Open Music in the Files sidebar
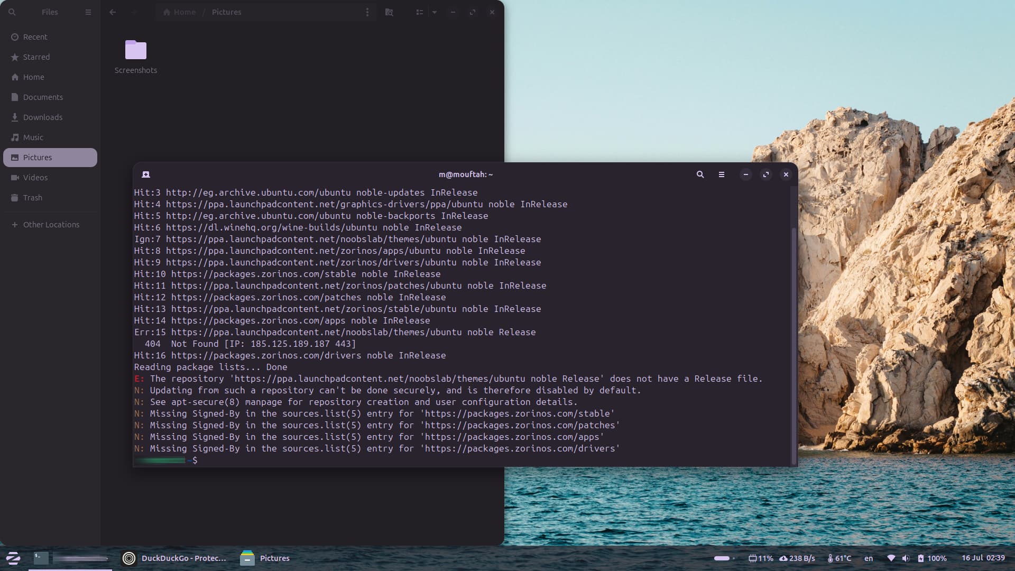 (50, 137)
